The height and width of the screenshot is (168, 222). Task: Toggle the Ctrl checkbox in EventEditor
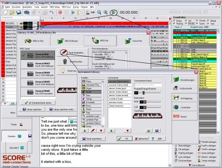[186, 21]
